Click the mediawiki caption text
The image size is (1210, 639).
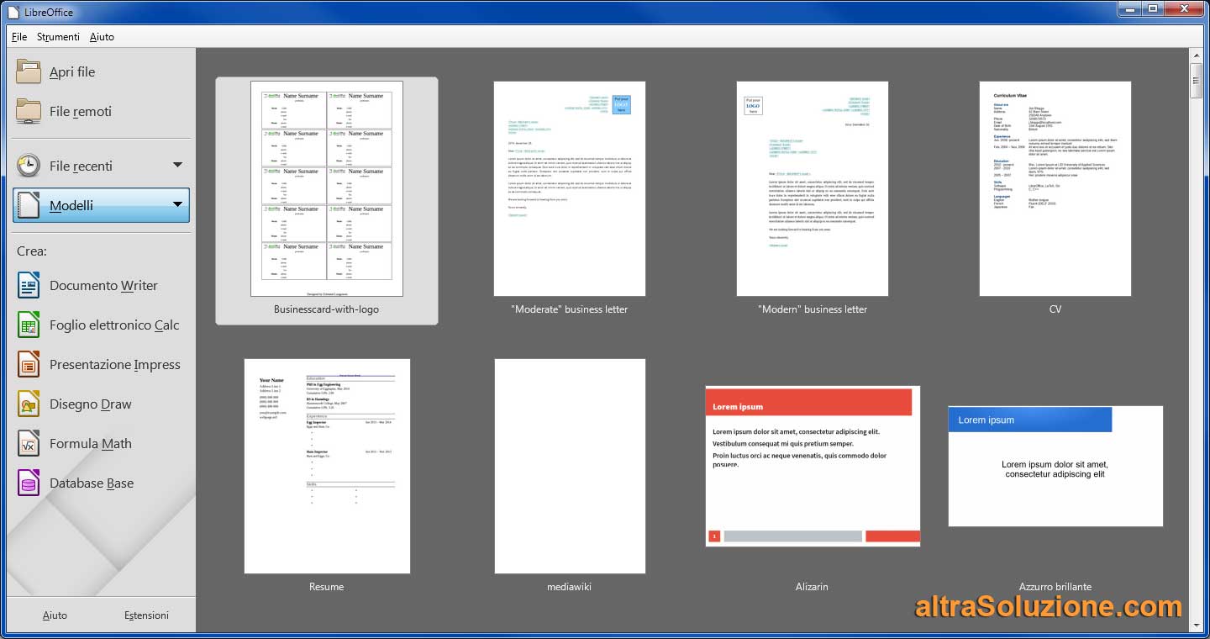pos(569,587)
